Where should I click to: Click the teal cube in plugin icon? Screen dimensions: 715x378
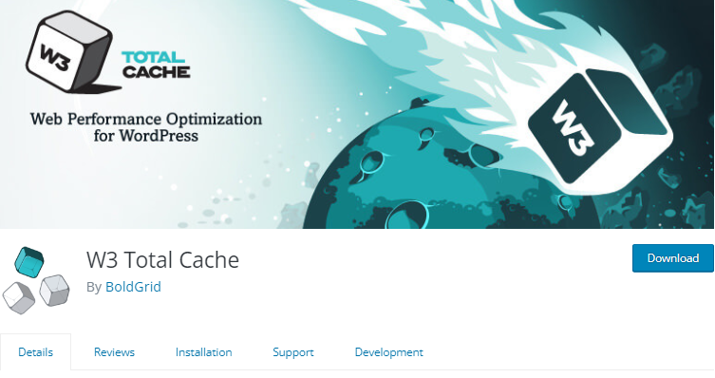29,261
